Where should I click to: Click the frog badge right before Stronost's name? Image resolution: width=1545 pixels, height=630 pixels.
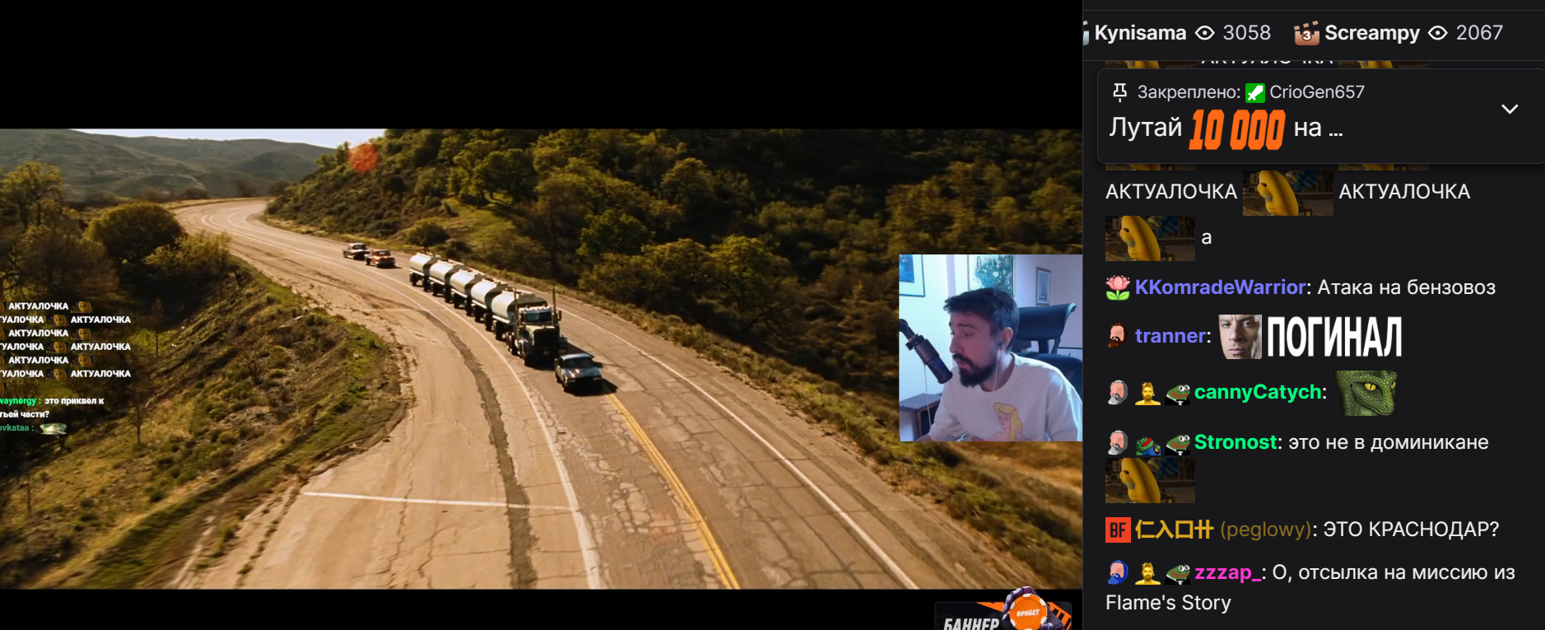coord(1178,444)
